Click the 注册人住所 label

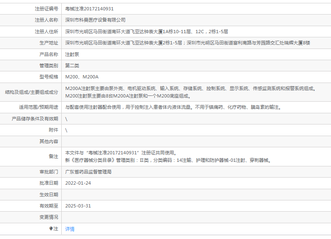click(46, 32)
